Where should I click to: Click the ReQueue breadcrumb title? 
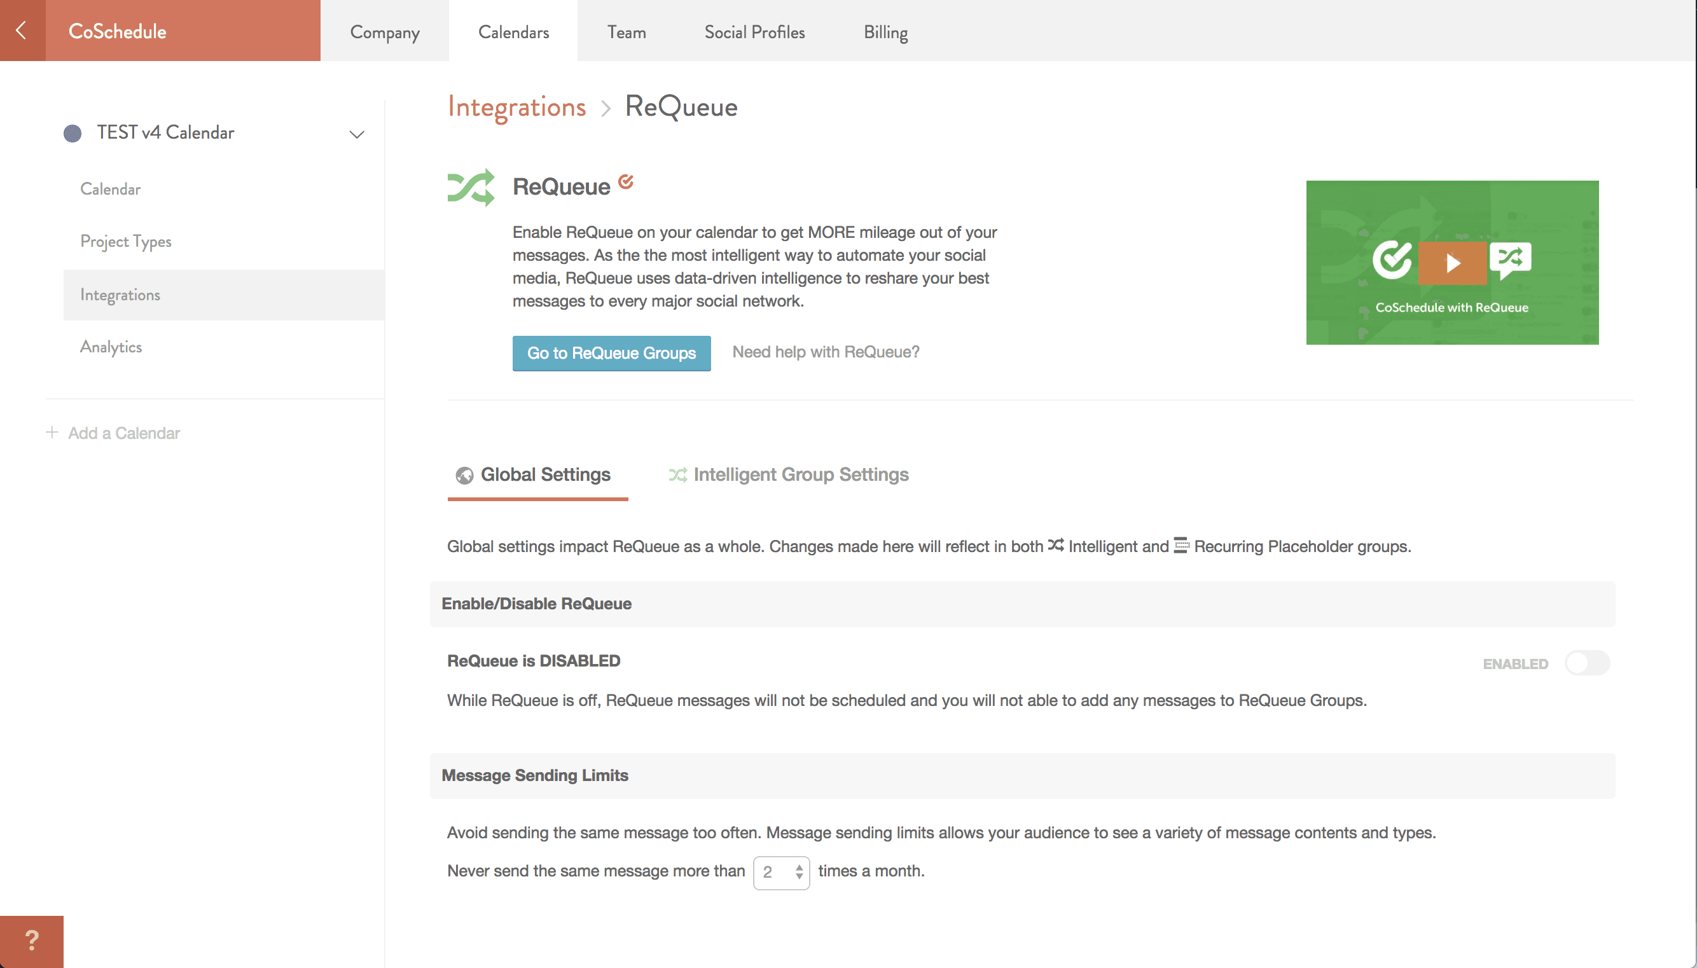[681, 106]
